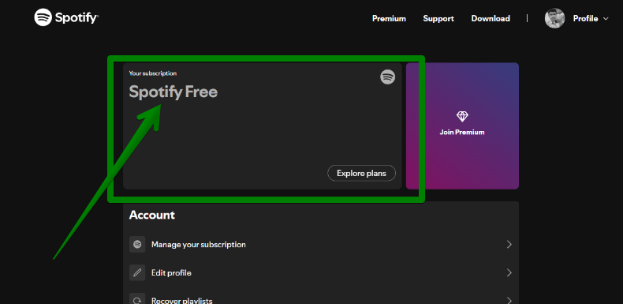This screenshot has width=623, height=304.
Task: Open Manage your subscription
Action: (321, 244)
